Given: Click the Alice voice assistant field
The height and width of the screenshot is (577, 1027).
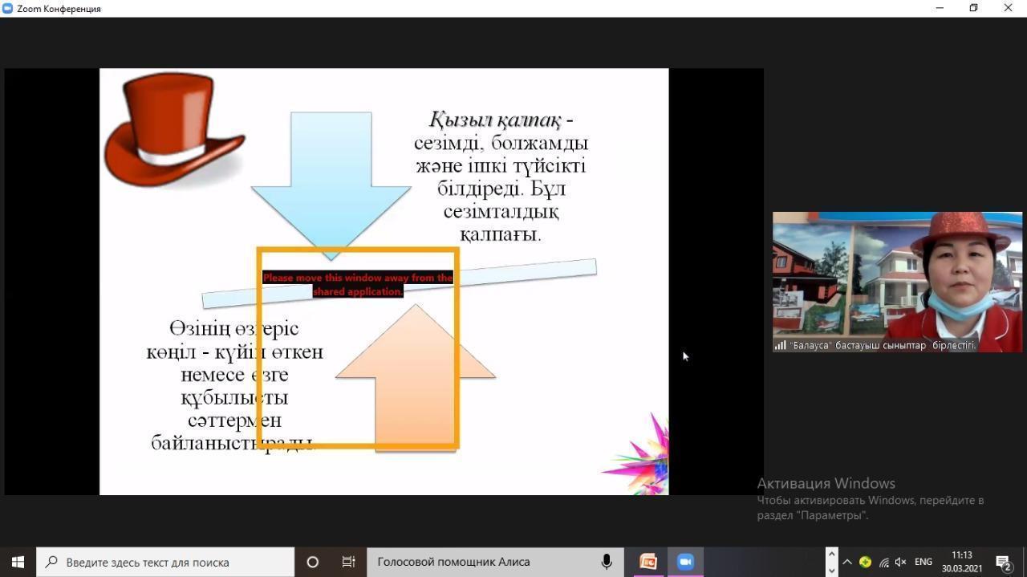Looking at the screenshot, I should [481, 562].
